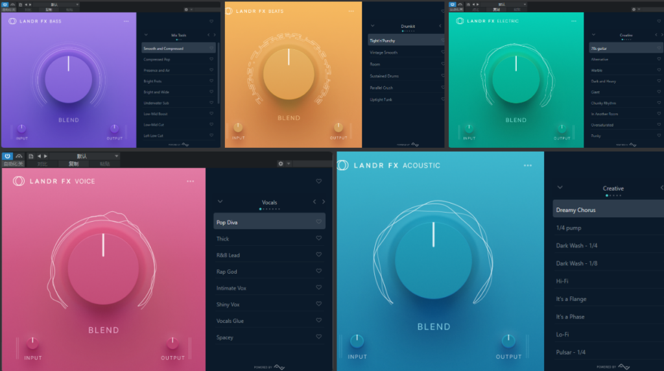Open the LANDR FX Voice three-dot menu
This screenshot has height=371, width=664.
coord(191,181)
